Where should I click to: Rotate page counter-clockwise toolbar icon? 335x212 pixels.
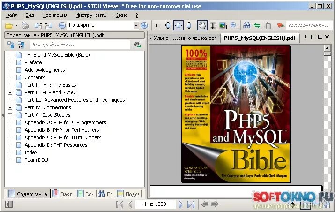pos(49,25)
